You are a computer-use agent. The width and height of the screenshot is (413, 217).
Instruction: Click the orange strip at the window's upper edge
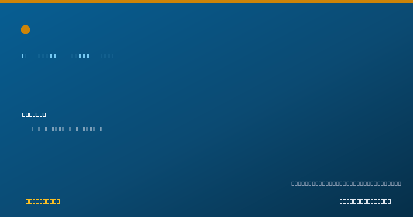[x=206, y=2]
